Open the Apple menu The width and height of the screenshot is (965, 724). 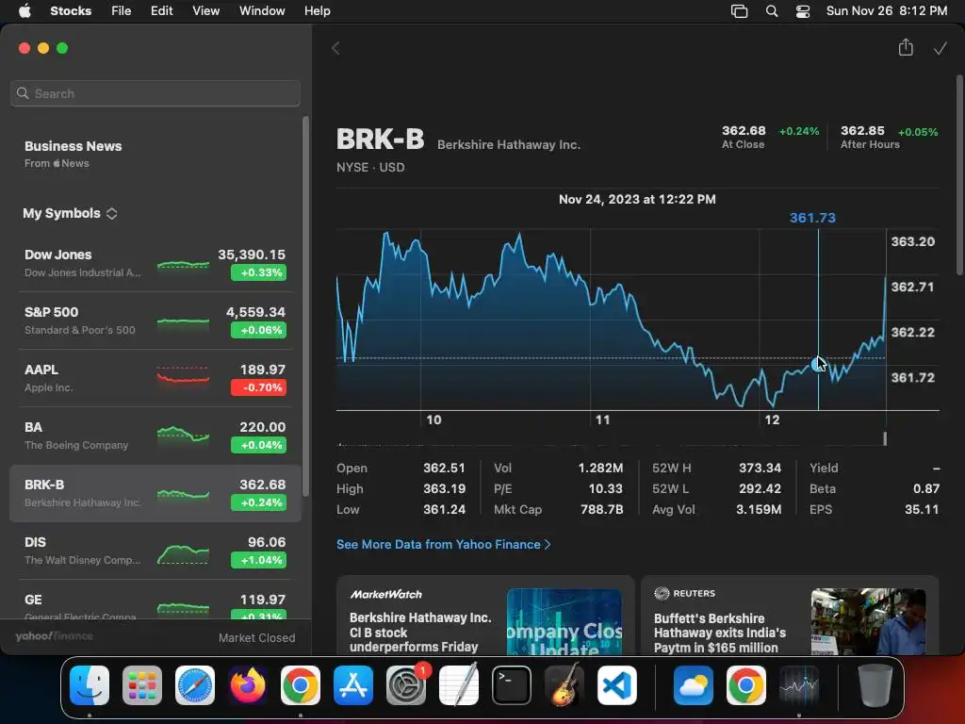pyautogui.click(x=25, y=11)
